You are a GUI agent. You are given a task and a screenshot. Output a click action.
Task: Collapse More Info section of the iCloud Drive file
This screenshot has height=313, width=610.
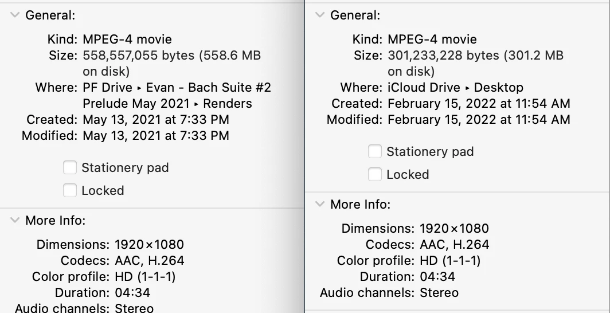click(x=320, y=205)
